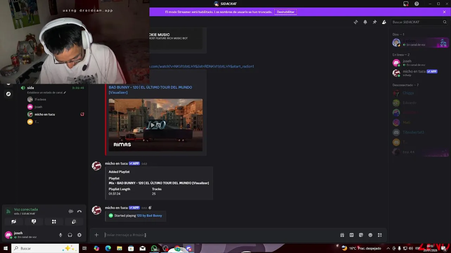
Task: Open the Discord inbox icon in title bar
Action: pos(406,4)
